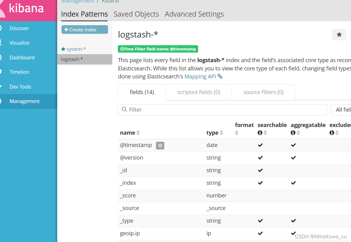Viewport: 351px width, 242px height.
Task: Select the fields (14) tab
Action: (x=142, y=92)
